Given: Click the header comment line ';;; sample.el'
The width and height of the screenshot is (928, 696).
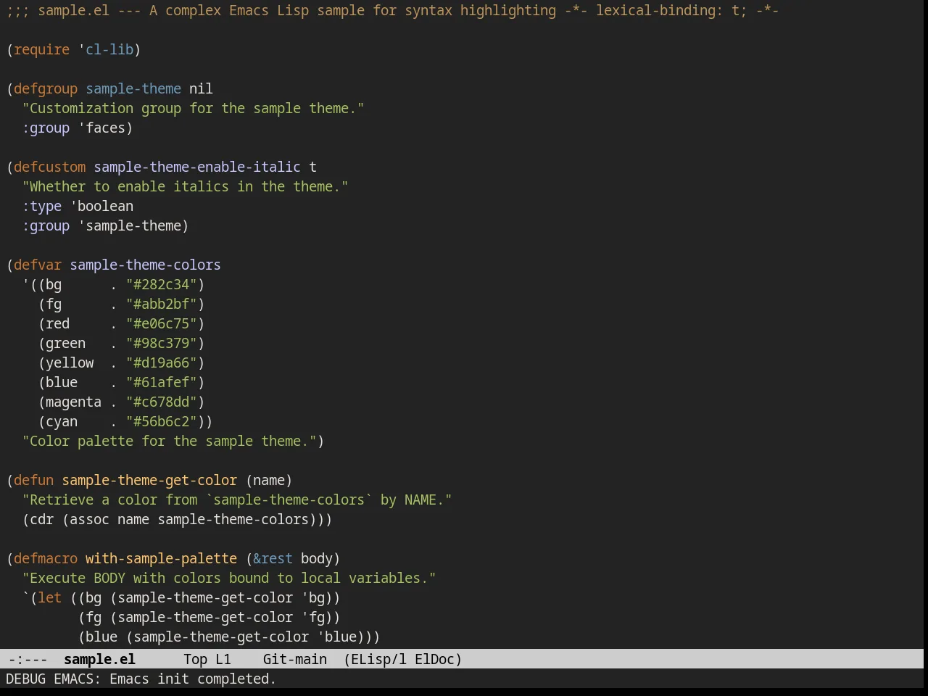Looking at the screenshot, I should [x=392, y=10].
